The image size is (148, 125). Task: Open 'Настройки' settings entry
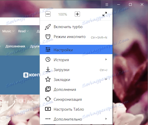click(x=76, y=49)
